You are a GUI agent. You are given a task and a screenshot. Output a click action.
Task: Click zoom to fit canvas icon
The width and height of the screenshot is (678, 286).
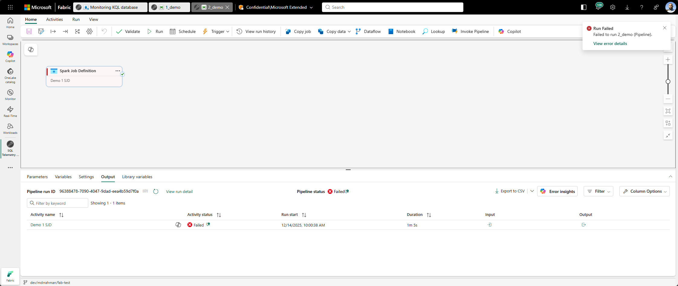pos(668,111)
